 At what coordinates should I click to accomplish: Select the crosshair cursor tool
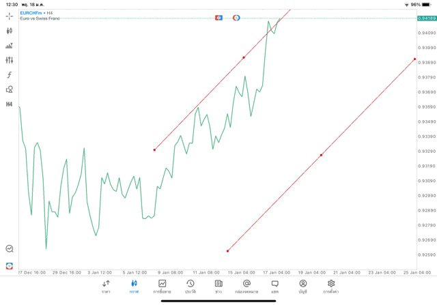point(9,15)
